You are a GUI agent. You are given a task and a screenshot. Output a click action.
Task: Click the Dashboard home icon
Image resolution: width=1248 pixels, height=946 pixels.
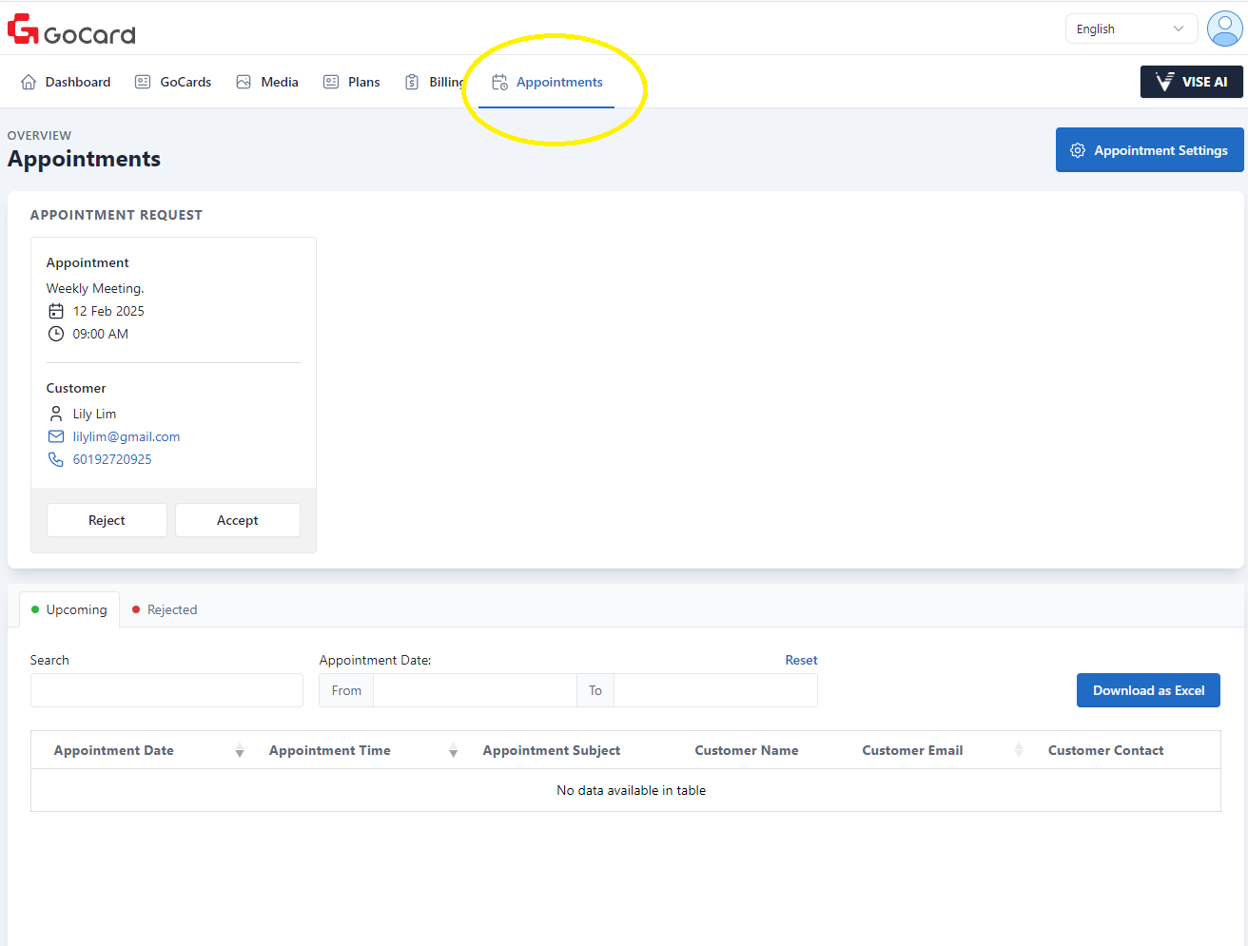click(29, 82)
